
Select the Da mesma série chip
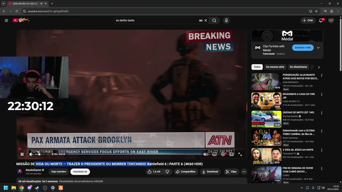275,67
